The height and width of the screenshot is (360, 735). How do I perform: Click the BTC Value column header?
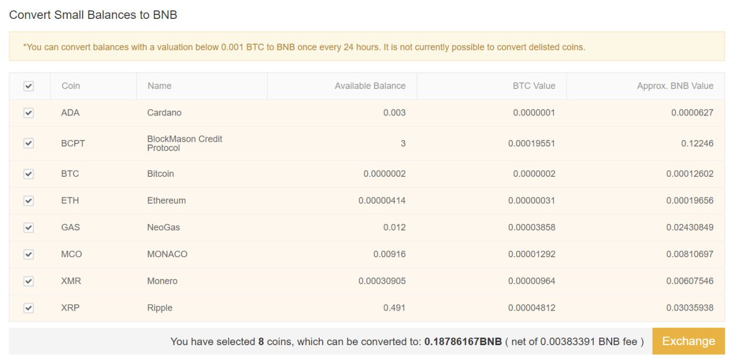point(533,86)
